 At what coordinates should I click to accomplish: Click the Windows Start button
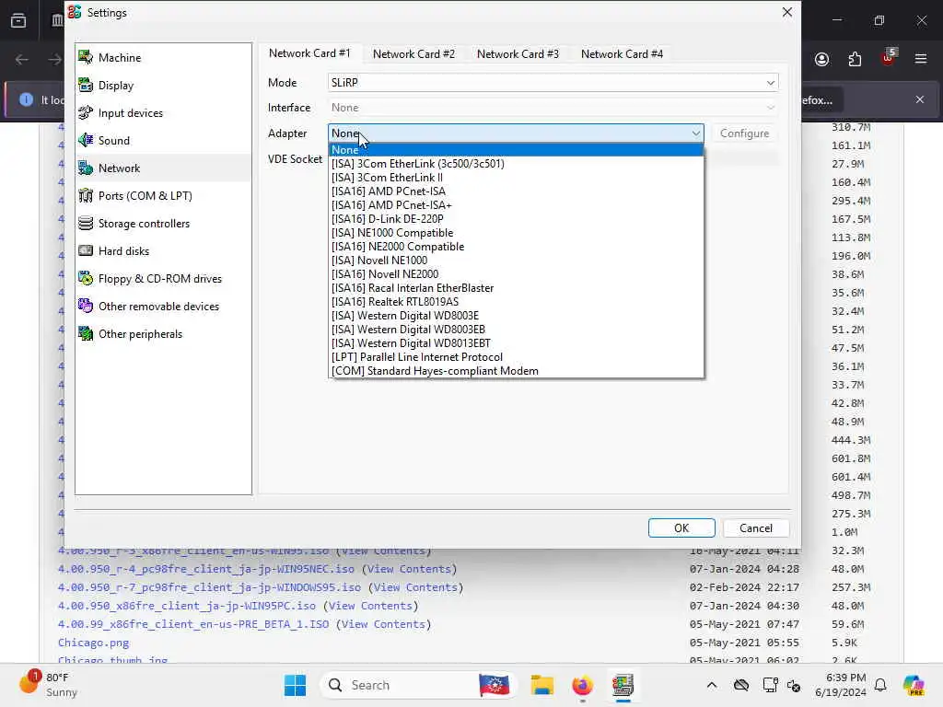[295, 685]
